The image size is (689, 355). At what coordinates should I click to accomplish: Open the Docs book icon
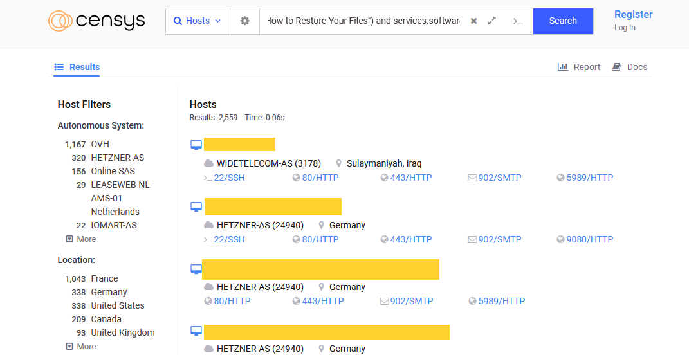pos(616,67)
